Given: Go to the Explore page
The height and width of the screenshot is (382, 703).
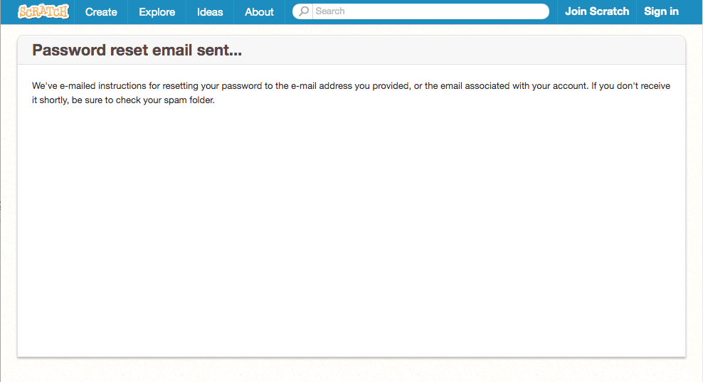Looking at the screenshot, I should tap(157, 12).
